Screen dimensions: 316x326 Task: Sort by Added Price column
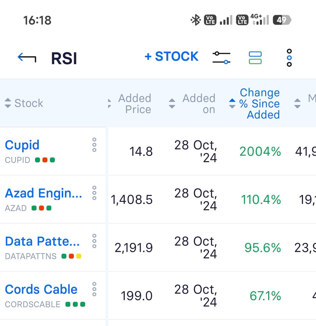click(130, 104)
